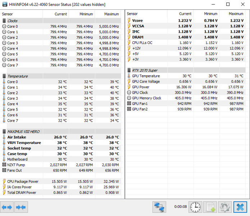The height and width of the screenshot is (216, 250).
Task: Start logging with the sheet plus icon
Action: tap(210, 207)
